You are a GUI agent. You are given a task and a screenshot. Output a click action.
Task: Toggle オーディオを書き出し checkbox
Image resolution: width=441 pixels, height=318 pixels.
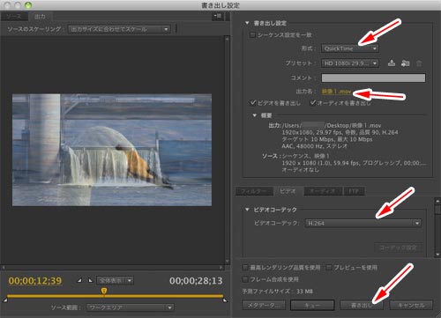[313, 103]
